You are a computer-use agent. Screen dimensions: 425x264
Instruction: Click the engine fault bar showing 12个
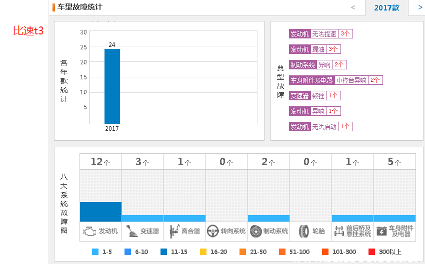pyautogui.click(x=100, y=212)
